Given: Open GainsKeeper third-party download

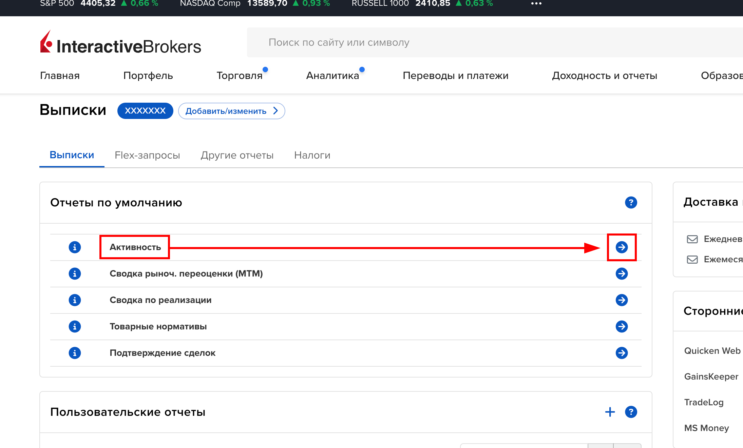Looking at the screenshot, I should click(711, 376).
